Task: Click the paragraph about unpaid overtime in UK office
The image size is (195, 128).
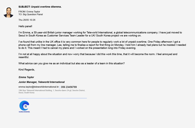Action: [x=102, y=45]
